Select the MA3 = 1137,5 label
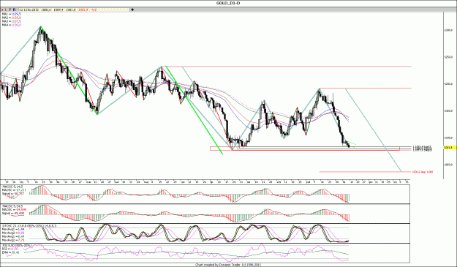Viewport: 457px width, 267px height. click(x=12, y=21)
